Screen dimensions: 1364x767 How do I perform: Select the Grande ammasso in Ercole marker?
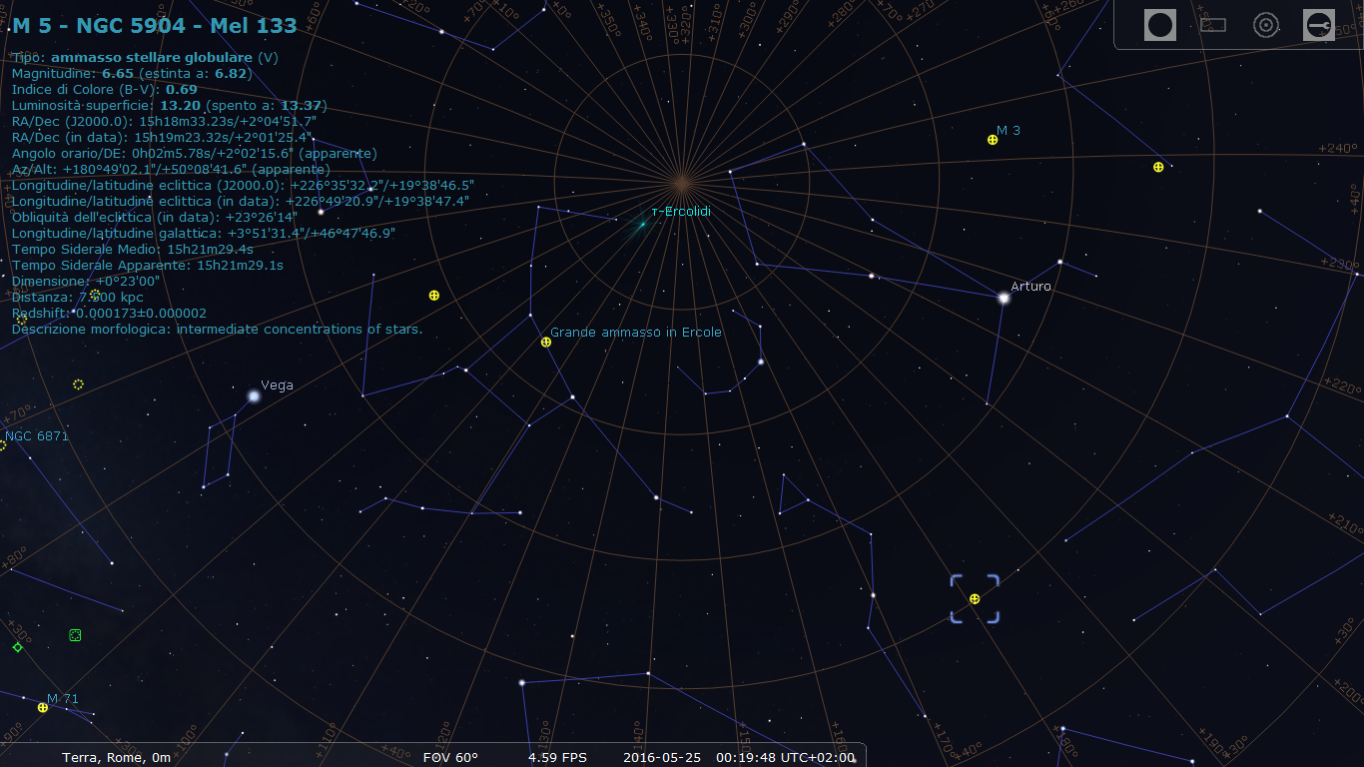pyautogui.click(x=546, y=342)
